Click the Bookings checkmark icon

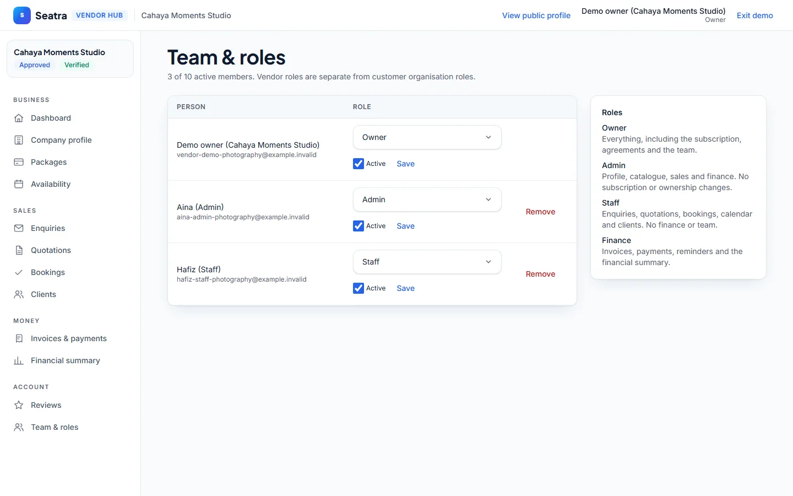click(x=19, y=272)
